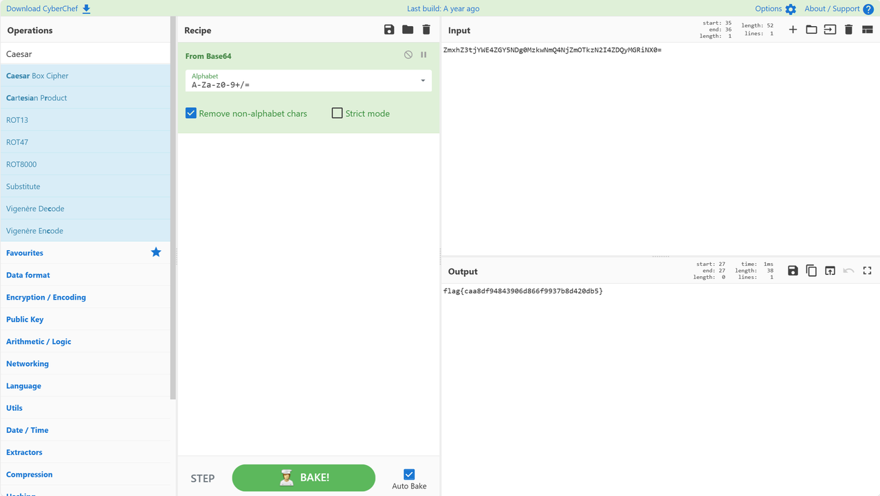Viewport: 880px width, 496px height.
Task: Expand the Encryption / Encoding category
Action: click(x=46, y=297)
